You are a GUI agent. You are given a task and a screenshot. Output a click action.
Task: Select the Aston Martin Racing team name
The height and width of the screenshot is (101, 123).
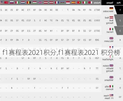108,68
